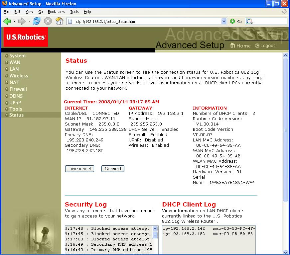Click the Current Time line
This screenshot has height=255, width=290.
tap(111, 102)
